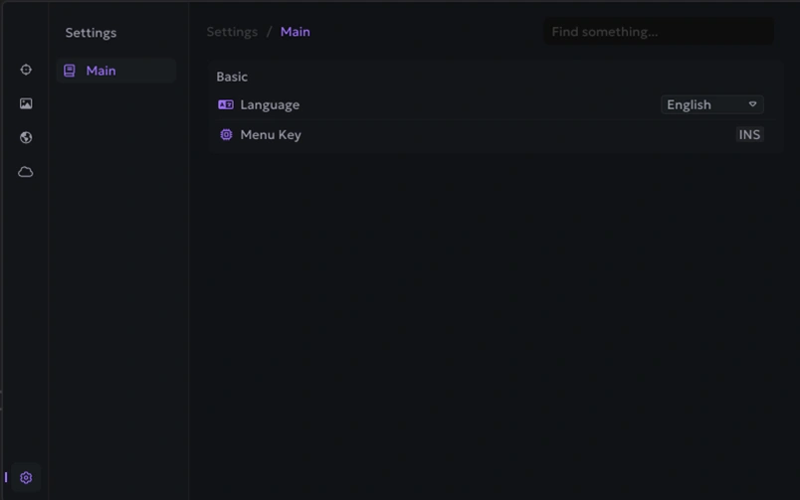This screenshot has width=800, height=500.
Task: Open the crosshair aim section in sidebar
Action: pos(26,70)
